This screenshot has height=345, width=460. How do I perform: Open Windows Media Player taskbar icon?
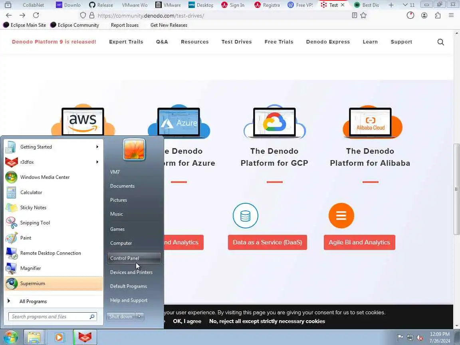(x=59, y=337)
